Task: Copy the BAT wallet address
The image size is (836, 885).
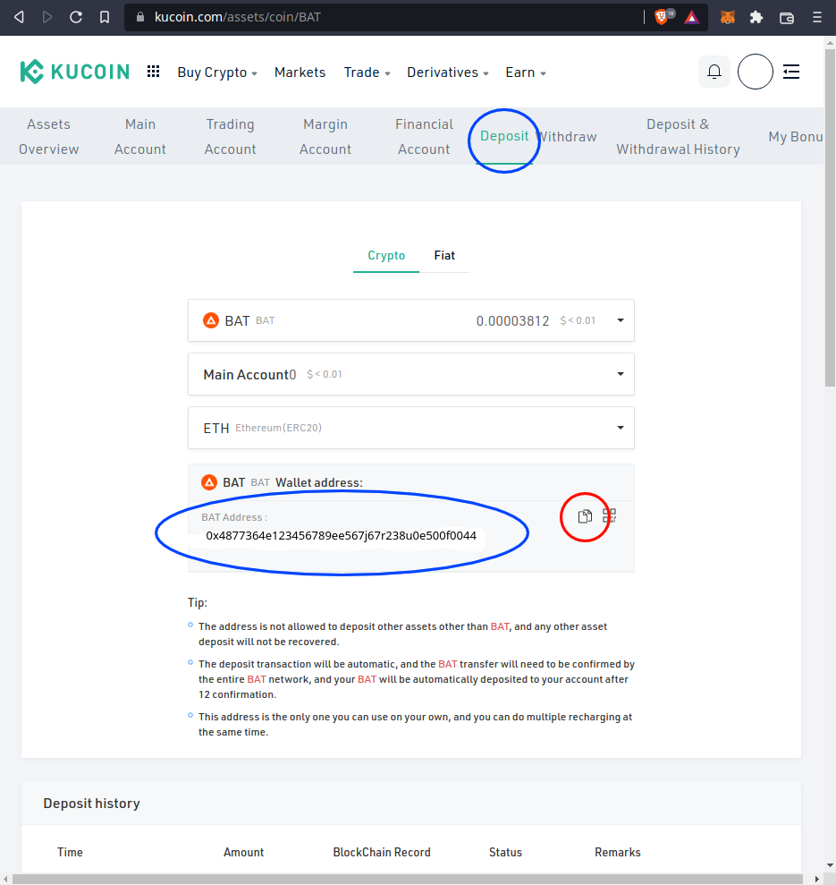Action: click(x=585, y=515)
